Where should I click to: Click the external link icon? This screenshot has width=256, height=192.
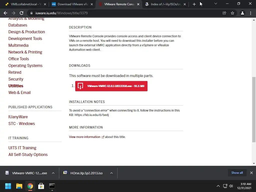tap(103, 137)
